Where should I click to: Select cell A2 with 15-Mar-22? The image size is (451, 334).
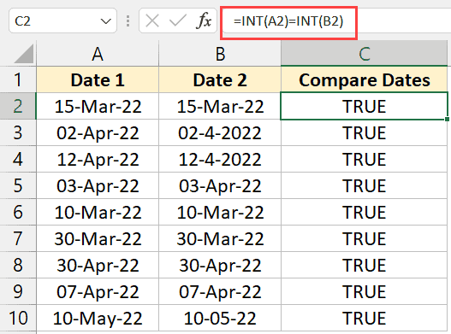click(98, 106)
